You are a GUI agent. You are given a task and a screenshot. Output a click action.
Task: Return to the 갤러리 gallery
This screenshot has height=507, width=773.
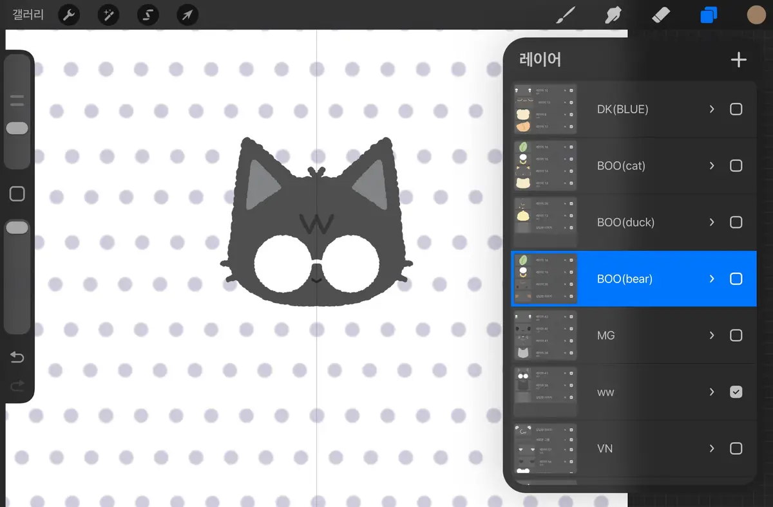28,15
